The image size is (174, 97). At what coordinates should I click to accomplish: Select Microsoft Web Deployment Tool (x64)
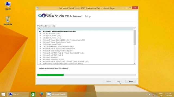pos(58,51)
